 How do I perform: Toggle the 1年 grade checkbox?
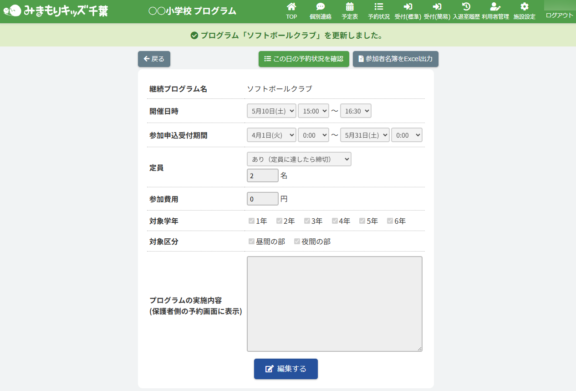coord(251,221)
